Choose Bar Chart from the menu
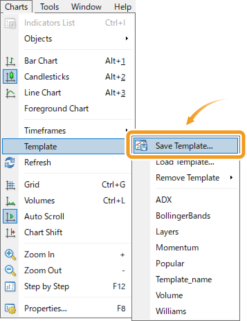The image size is (247, 321). tap(67, 61)
